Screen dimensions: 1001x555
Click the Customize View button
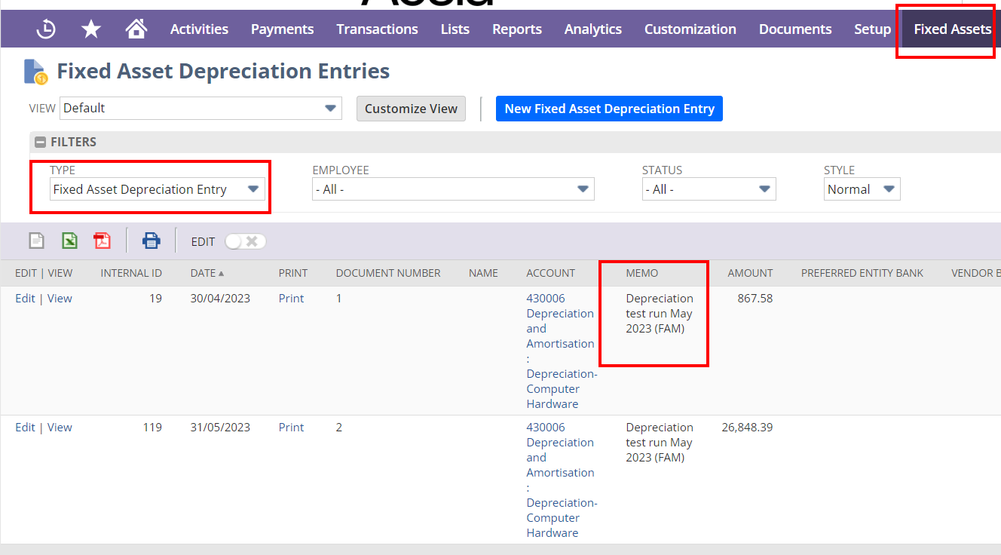(x=411, y=109)
